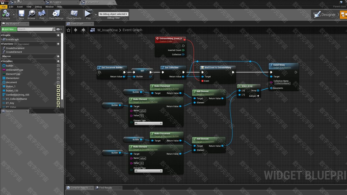347x195 pixels.
Task: Click the Array output pin on Make Array
Action: click(x=258, y=90)
